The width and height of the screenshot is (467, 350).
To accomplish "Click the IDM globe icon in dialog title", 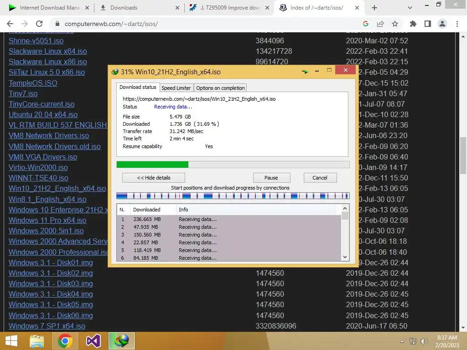I will pyautogui.click(x=115, y=72).
